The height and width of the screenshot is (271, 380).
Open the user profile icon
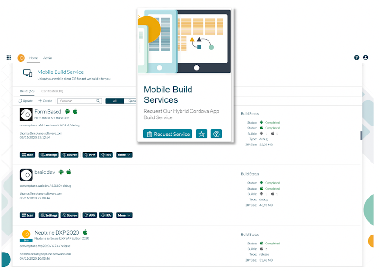coord(365,58)
